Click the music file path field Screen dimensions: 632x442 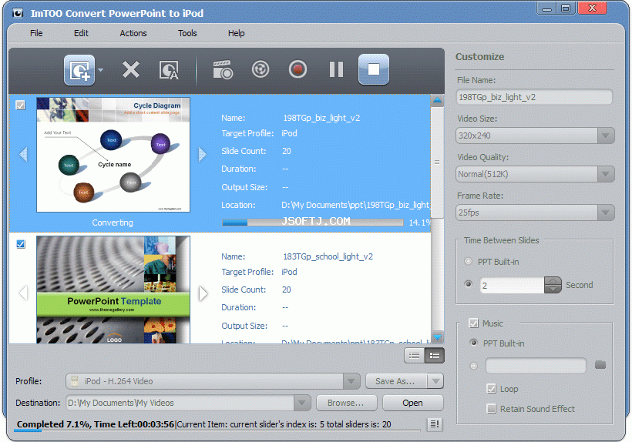pyautogui.click(x=536, y=366)
